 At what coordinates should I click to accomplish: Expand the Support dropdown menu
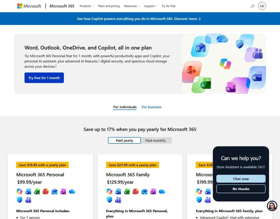[x=151, y=6]
